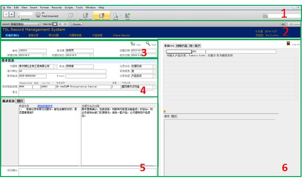Go to next record arrow
The image size is (302, 179).
pyautogui.click(x=12, y=14)
